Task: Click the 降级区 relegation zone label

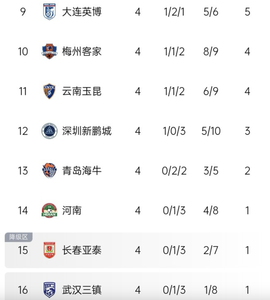Action: coord(19,237)
